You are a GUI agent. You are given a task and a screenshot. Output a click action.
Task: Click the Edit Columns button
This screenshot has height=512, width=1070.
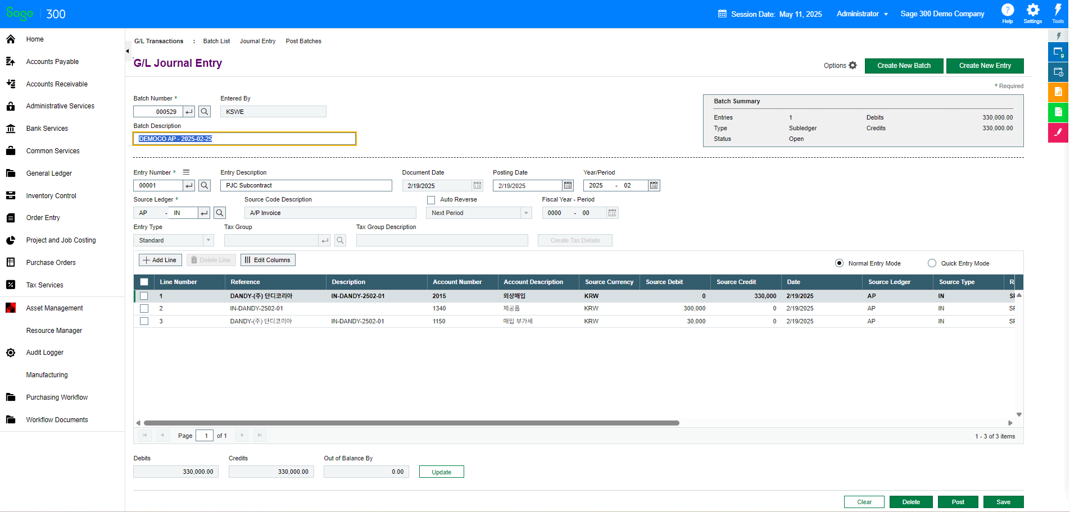(268, 260)
